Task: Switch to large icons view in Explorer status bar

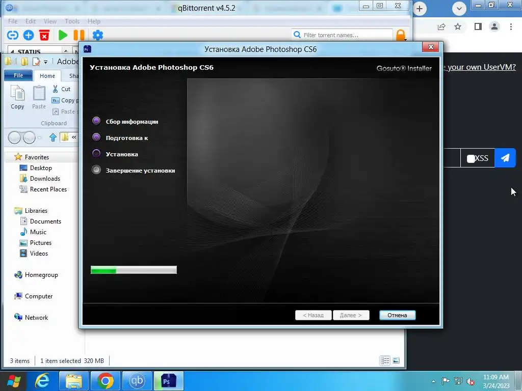Action: (x=396, y=360)
